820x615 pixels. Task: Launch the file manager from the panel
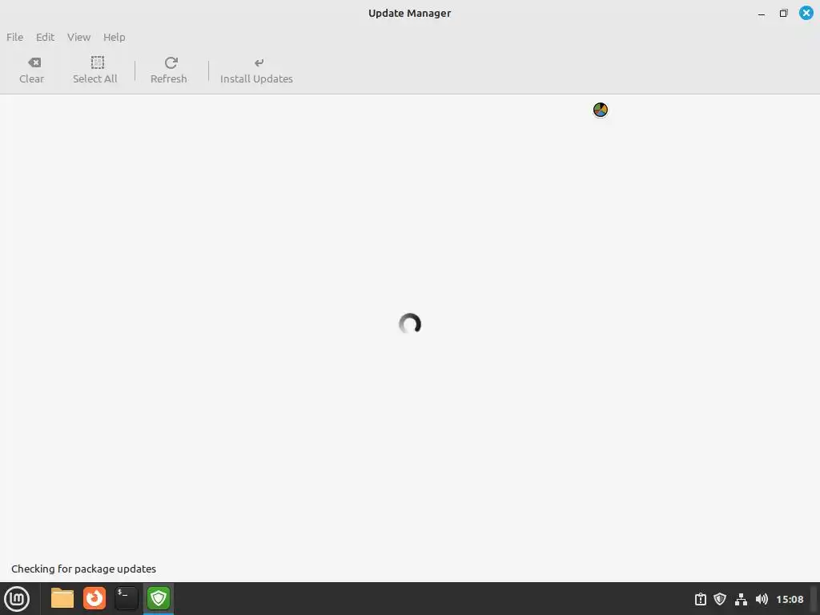click(x=62, y=598)
